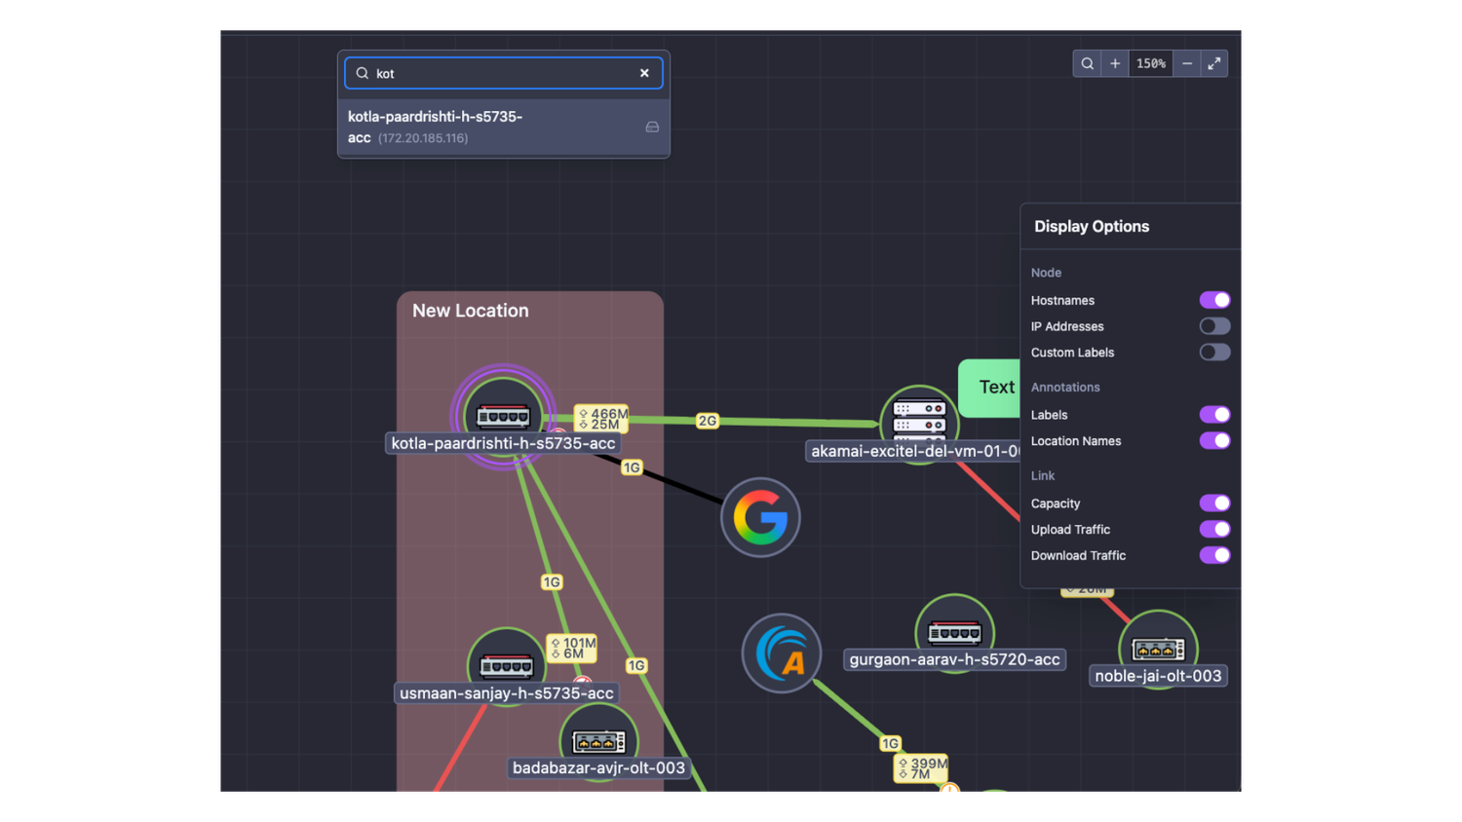Click the kotla-paardrishti-h-s5735-acc hostname label

tap(503, 443)
